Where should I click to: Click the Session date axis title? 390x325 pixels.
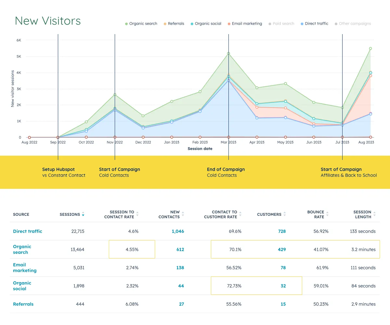pos(200,149)
